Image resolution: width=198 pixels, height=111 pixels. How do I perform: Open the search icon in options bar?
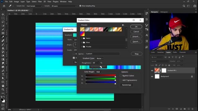click(x=184, y=6)
